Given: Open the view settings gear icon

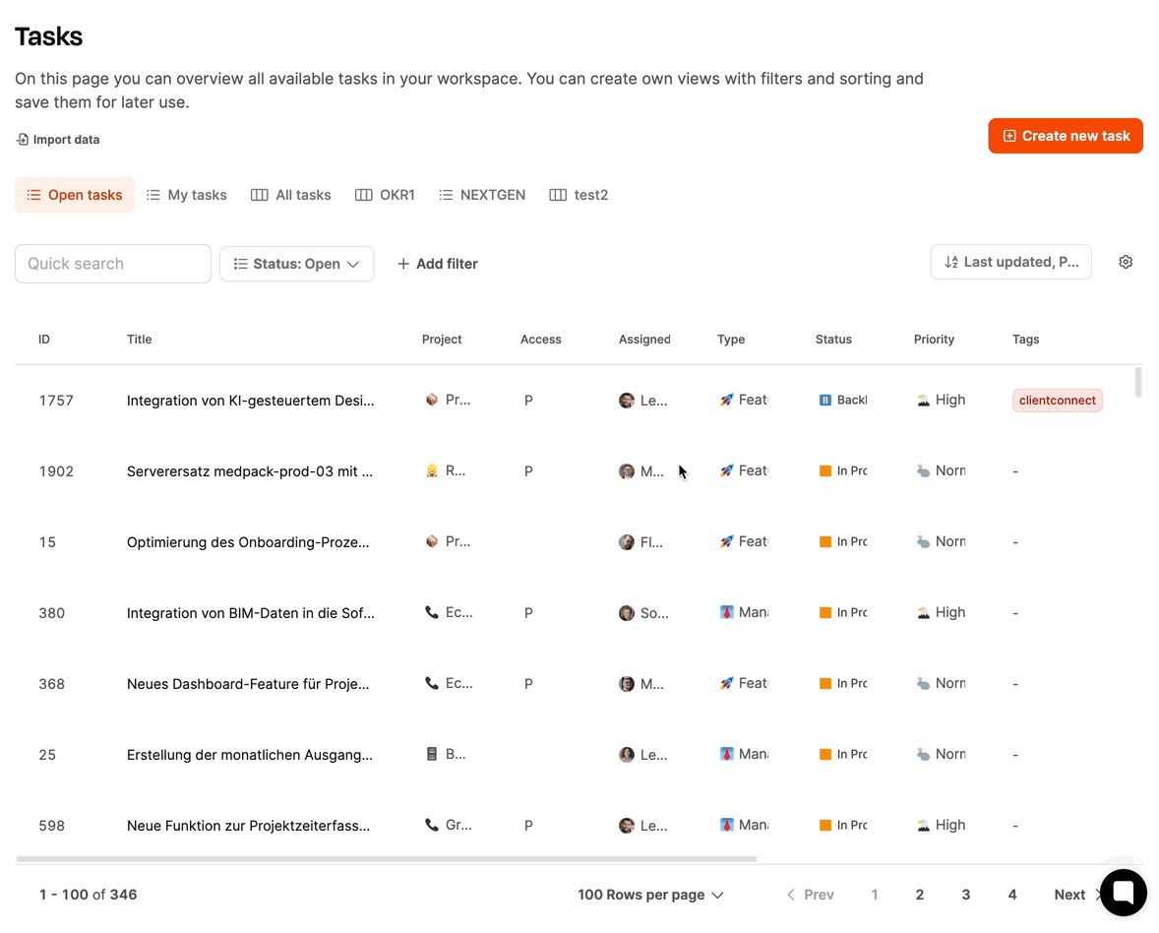Looking at the screenshot, I should click(x=1126, y=262).
